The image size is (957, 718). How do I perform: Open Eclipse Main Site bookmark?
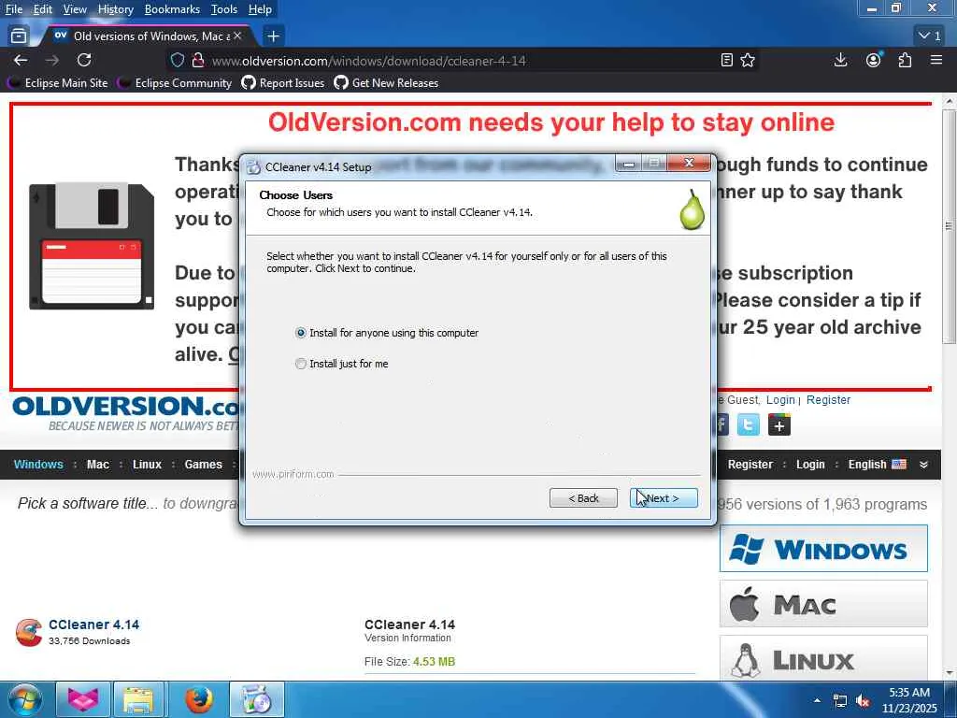coord(58,83)
